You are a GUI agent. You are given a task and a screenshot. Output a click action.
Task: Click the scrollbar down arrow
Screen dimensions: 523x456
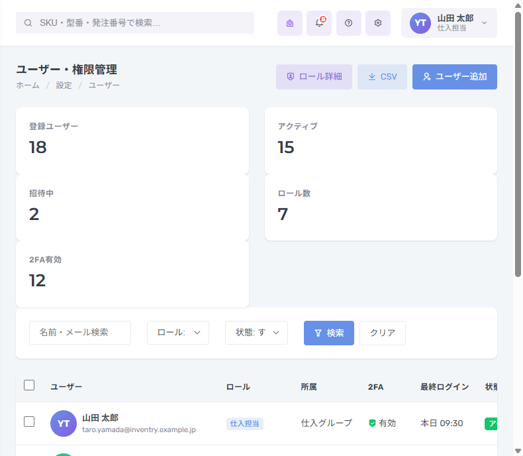(x=518, y=451)
